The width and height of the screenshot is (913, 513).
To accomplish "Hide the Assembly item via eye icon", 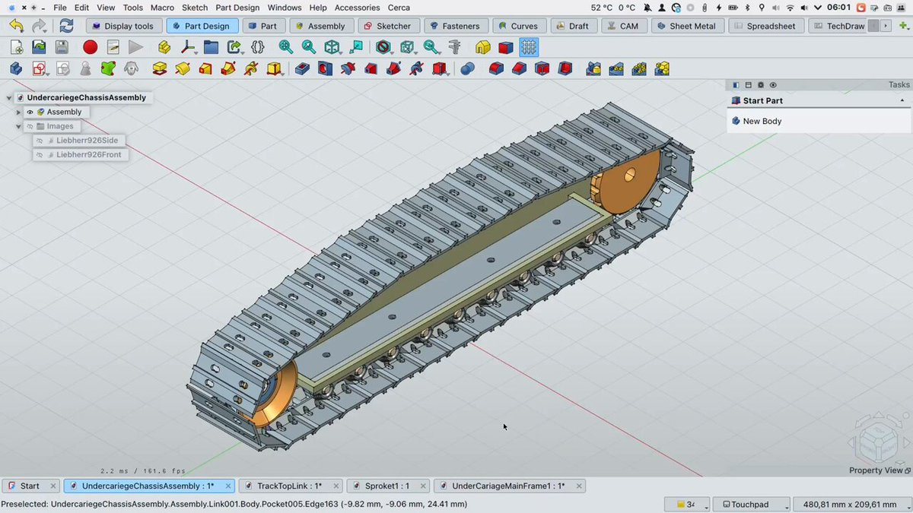I will [x=30, y=112].
